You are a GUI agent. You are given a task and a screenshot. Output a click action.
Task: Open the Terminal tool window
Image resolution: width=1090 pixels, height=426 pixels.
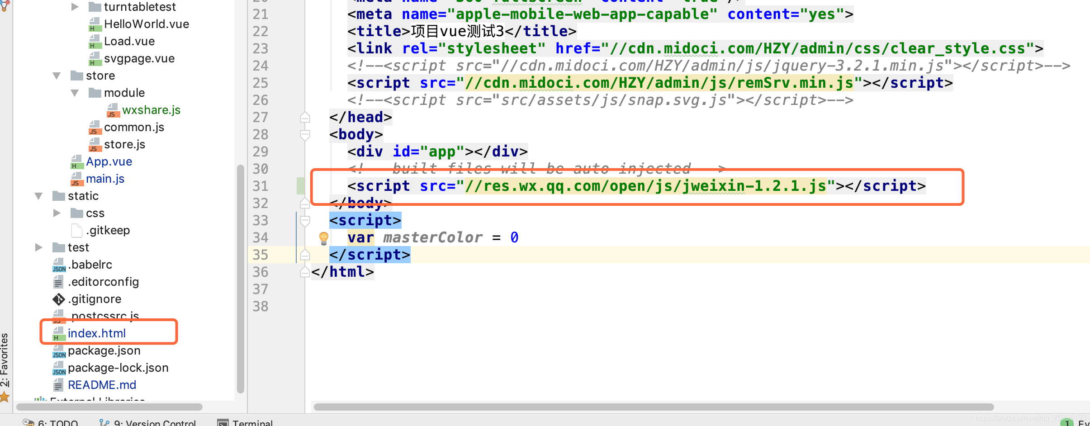pyautogui.click(x=245, y=422)
